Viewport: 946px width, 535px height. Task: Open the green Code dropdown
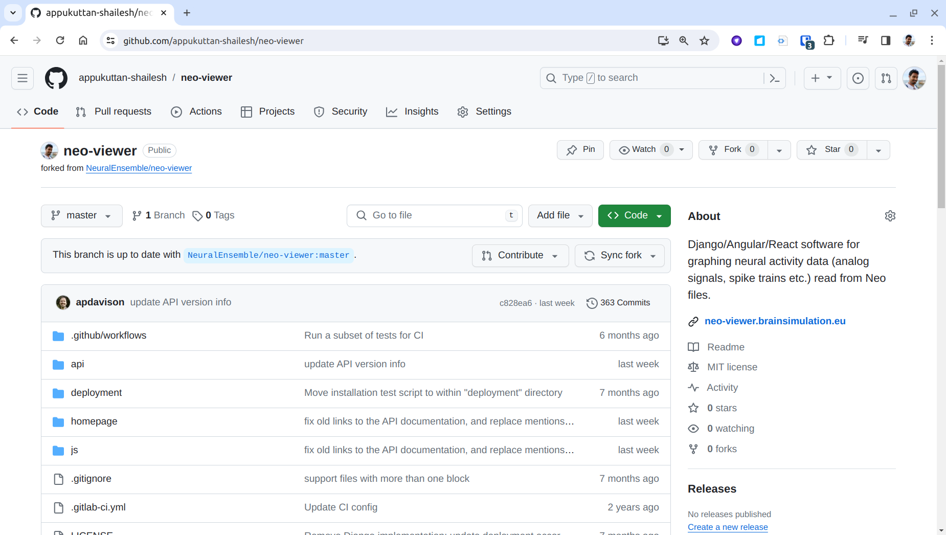click(x=634, y=216)
